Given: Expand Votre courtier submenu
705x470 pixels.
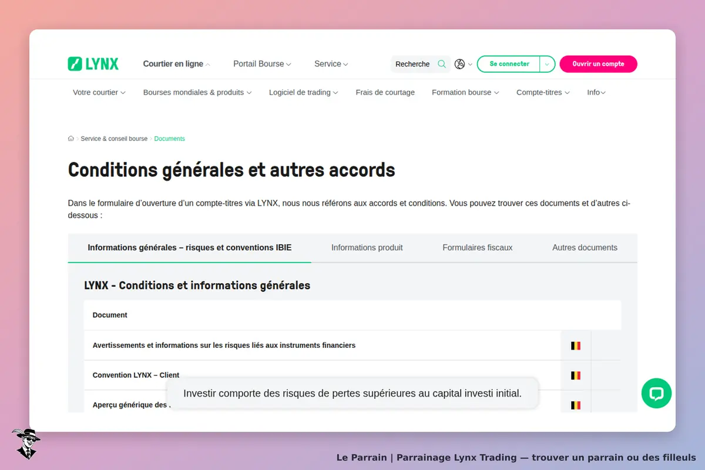Looking at the screenshot, I should click(99, 92).
